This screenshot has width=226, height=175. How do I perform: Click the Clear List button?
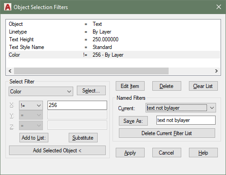pos(203,86)
